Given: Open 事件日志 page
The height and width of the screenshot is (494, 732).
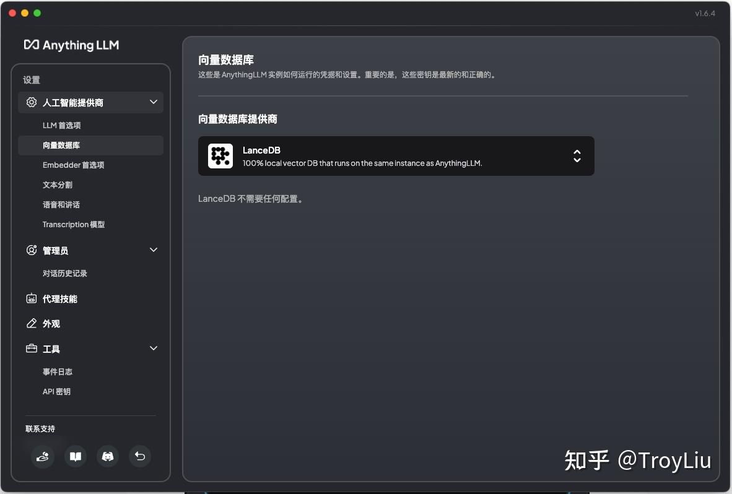Looking at the screenshot, I should [x=58, y=372].
